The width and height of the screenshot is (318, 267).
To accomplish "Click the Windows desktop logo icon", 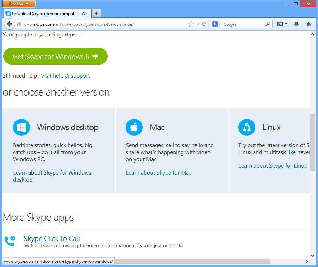I will click(21, 127).
